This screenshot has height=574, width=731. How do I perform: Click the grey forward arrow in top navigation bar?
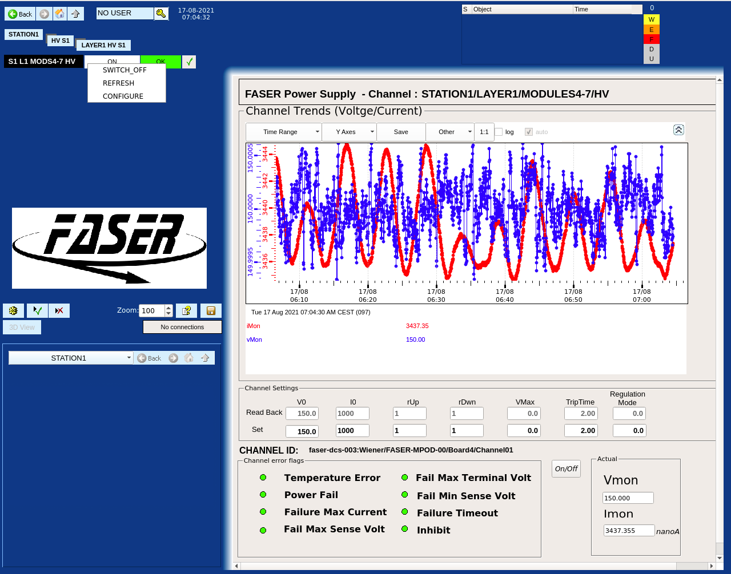[x=44, y=14]
